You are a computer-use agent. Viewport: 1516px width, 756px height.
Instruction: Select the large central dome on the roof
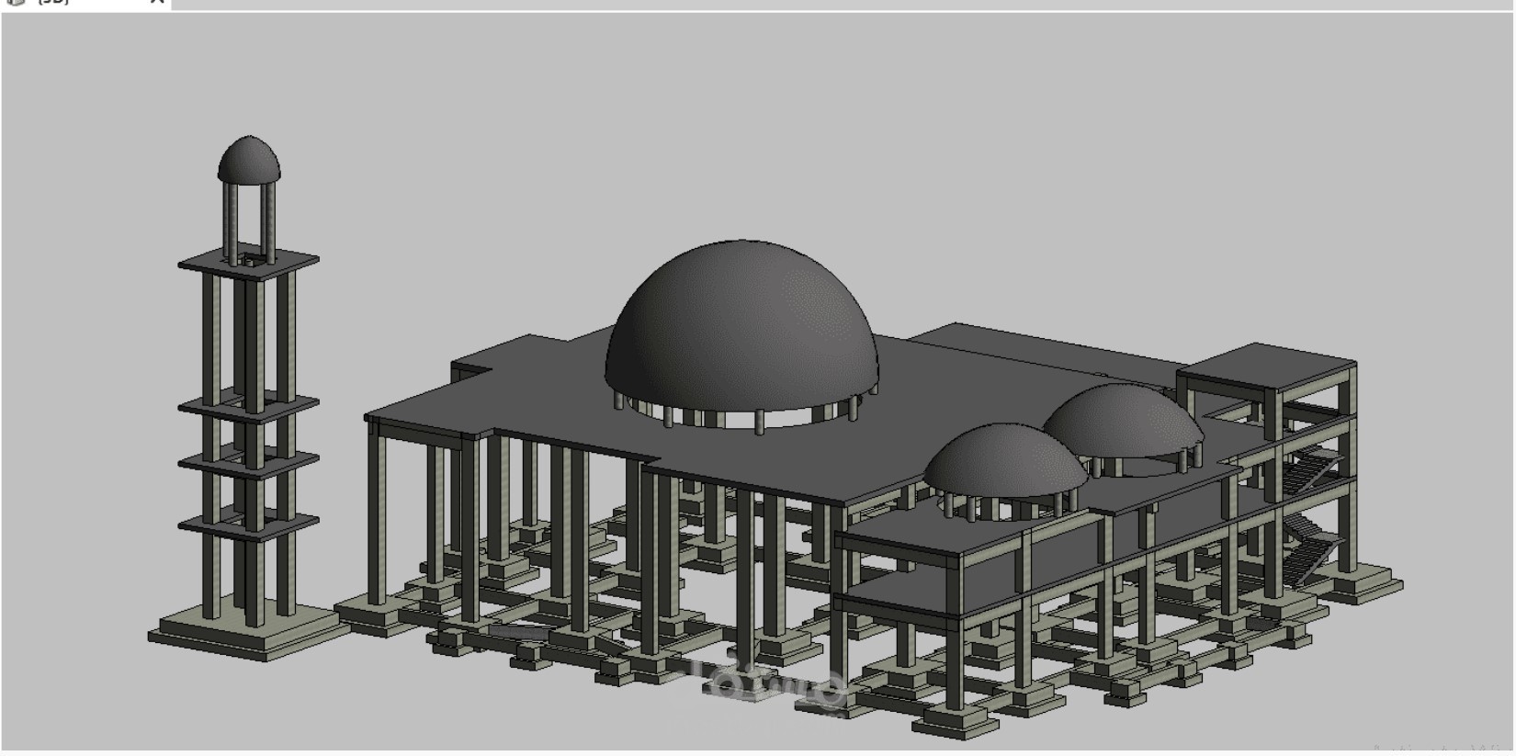click(742, 326)
